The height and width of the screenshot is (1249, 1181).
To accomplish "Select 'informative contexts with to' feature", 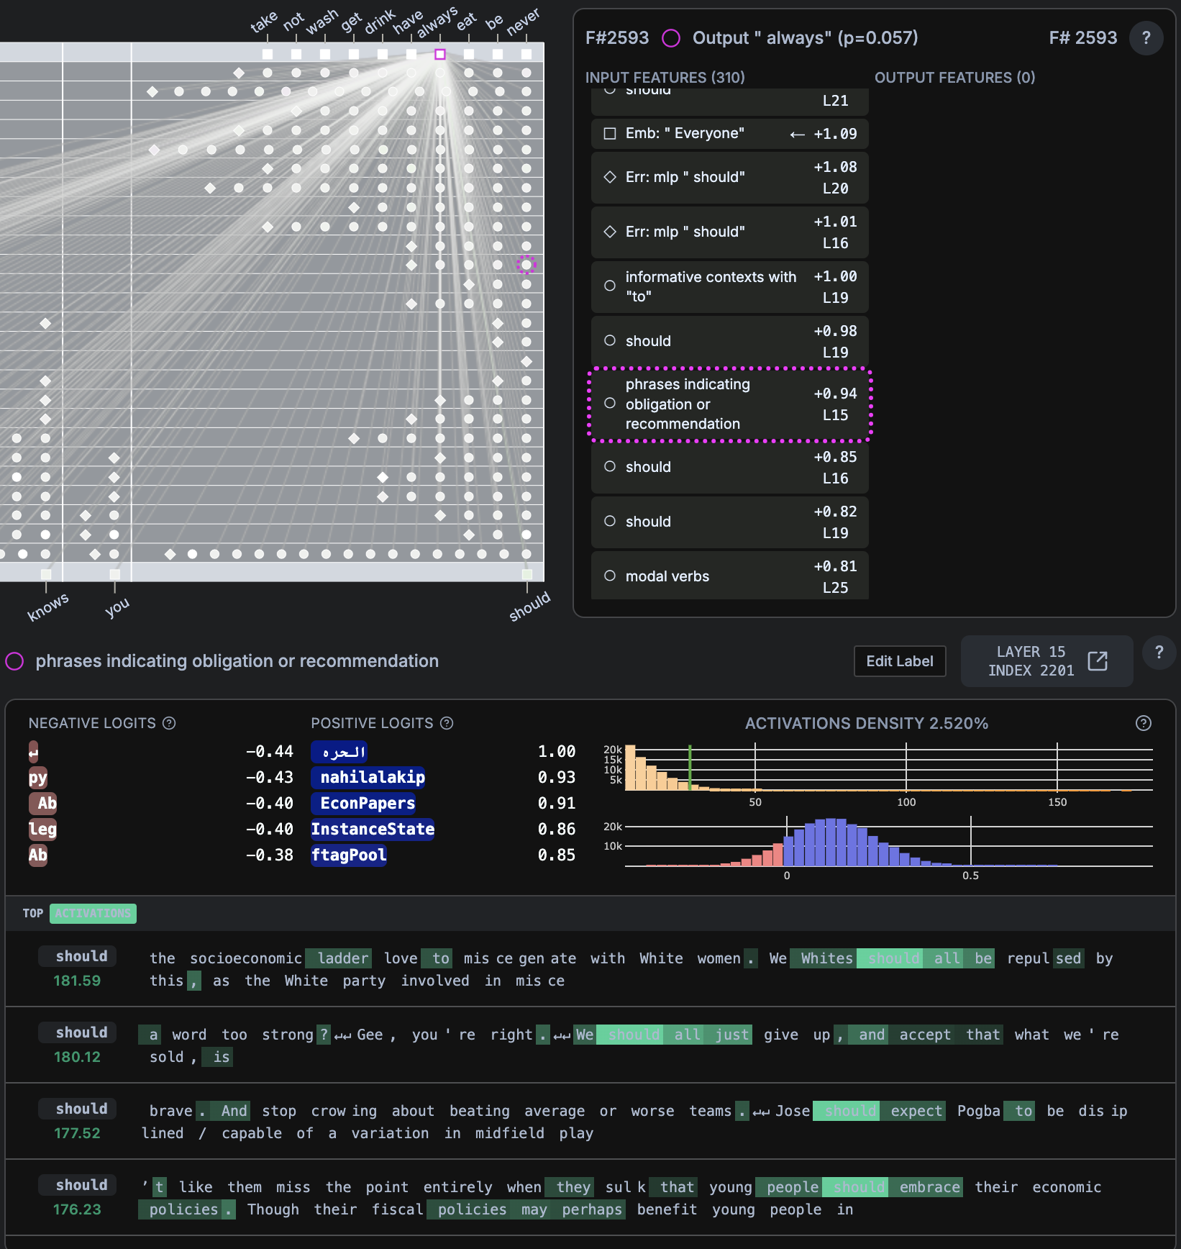I will pos(729,286).
